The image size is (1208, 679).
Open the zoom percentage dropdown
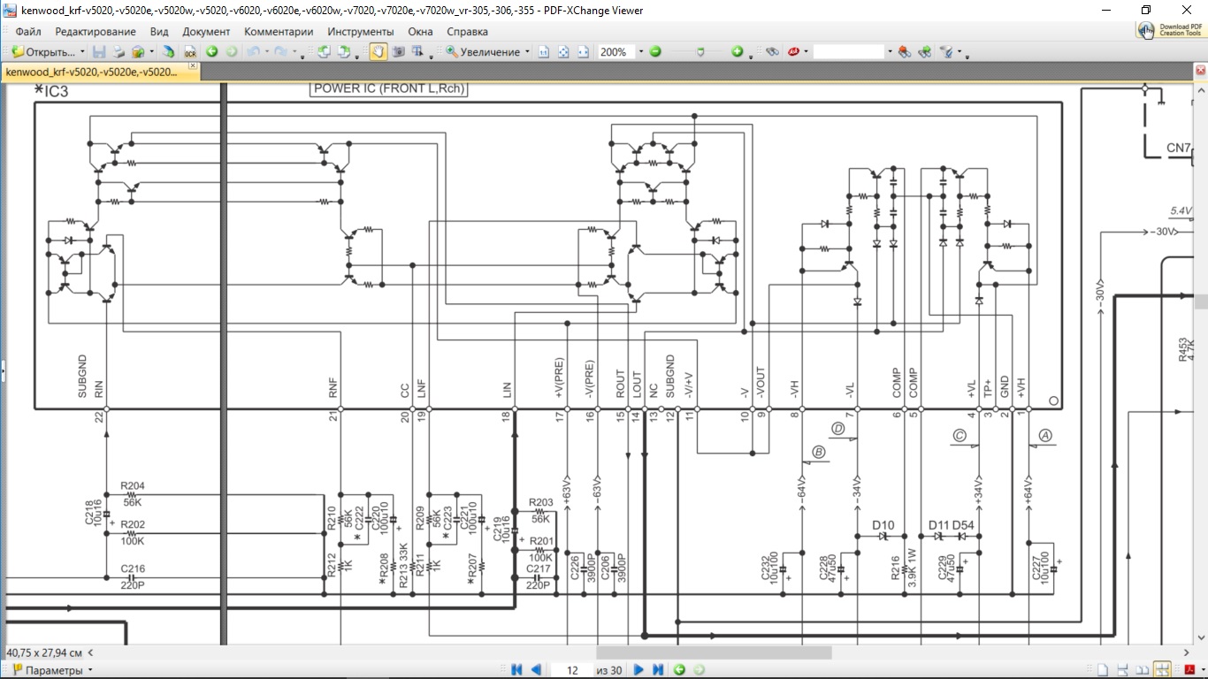(x=640, y=52)
